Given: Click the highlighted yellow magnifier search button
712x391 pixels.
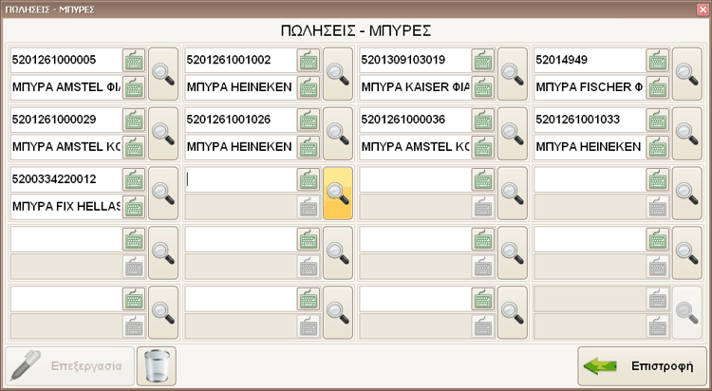Looking at the screenshot, I should 337,194.
